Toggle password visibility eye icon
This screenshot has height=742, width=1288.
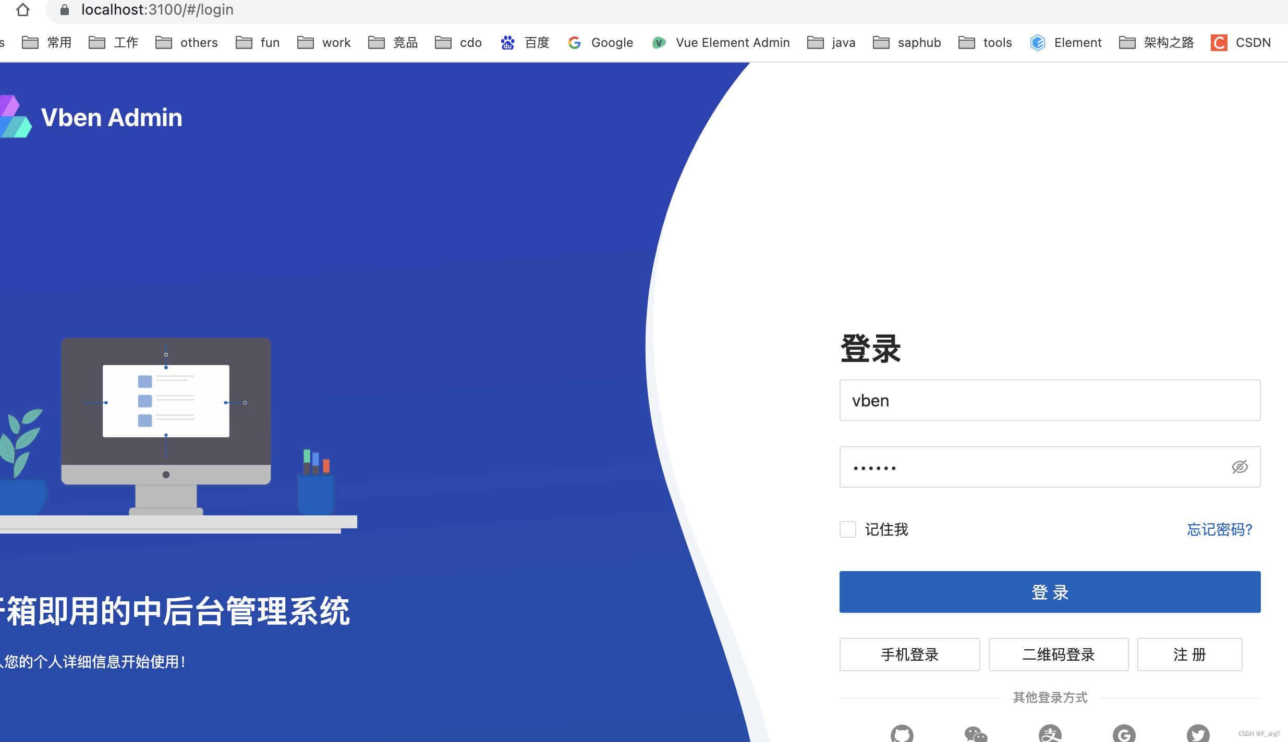[1240, 467]
